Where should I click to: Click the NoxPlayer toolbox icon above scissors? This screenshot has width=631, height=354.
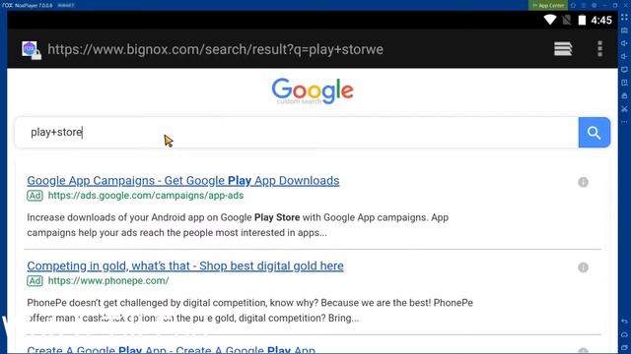point(624,96)
